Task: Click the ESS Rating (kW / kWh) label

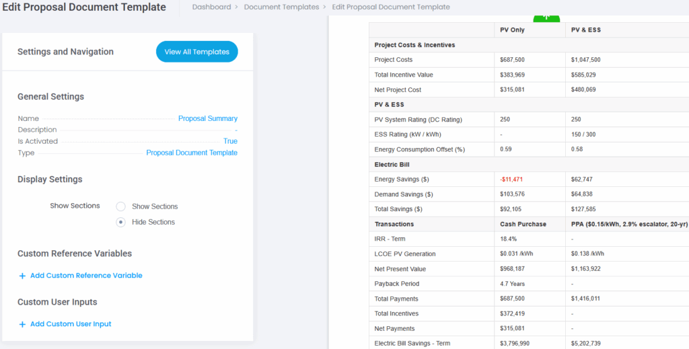Action: [407, 134]
